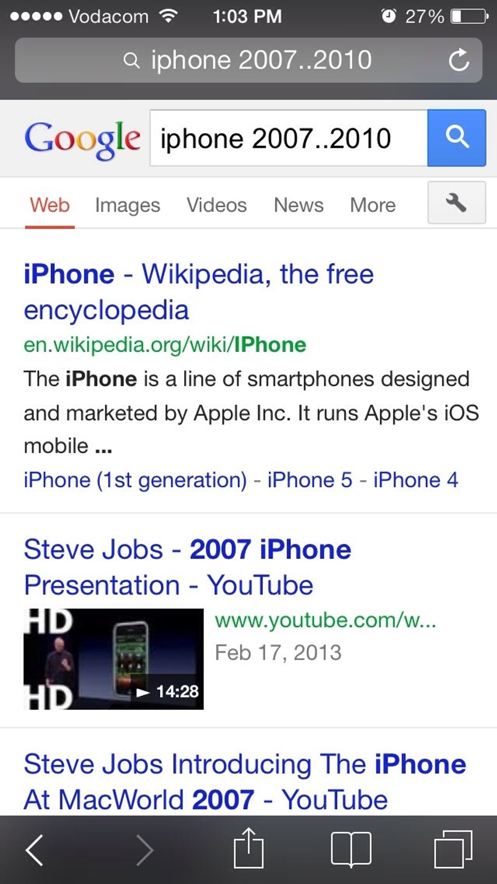This screenshot has height=884, width=497.
Task: Tap the Google logo
Action: (x=82, y=139)
